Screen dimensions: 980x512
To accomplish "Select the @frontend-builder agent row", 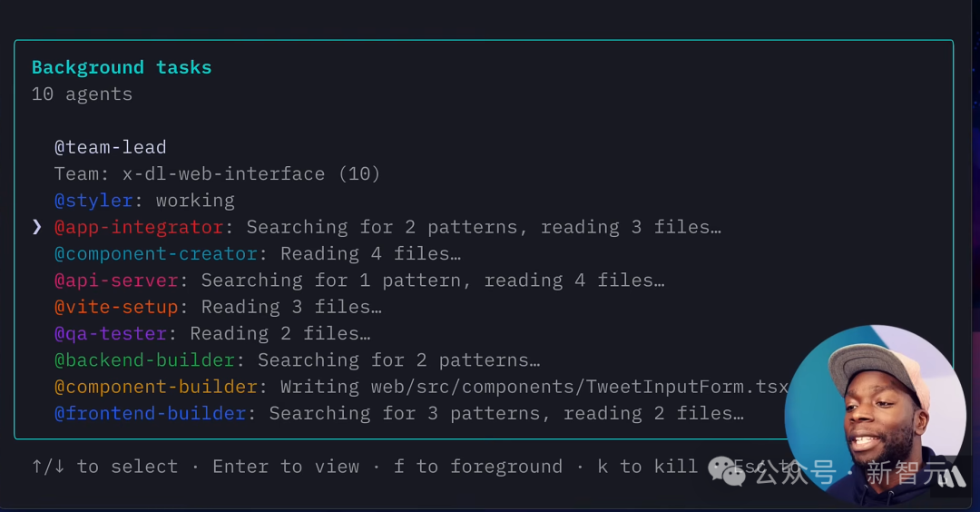I will pos(398,414).
